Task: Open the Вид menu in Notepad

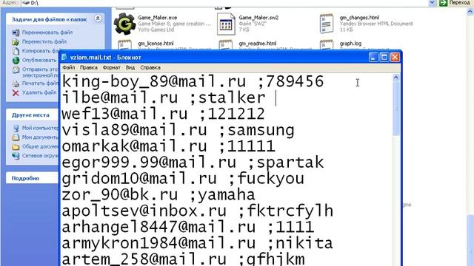Action: point(130,67)
